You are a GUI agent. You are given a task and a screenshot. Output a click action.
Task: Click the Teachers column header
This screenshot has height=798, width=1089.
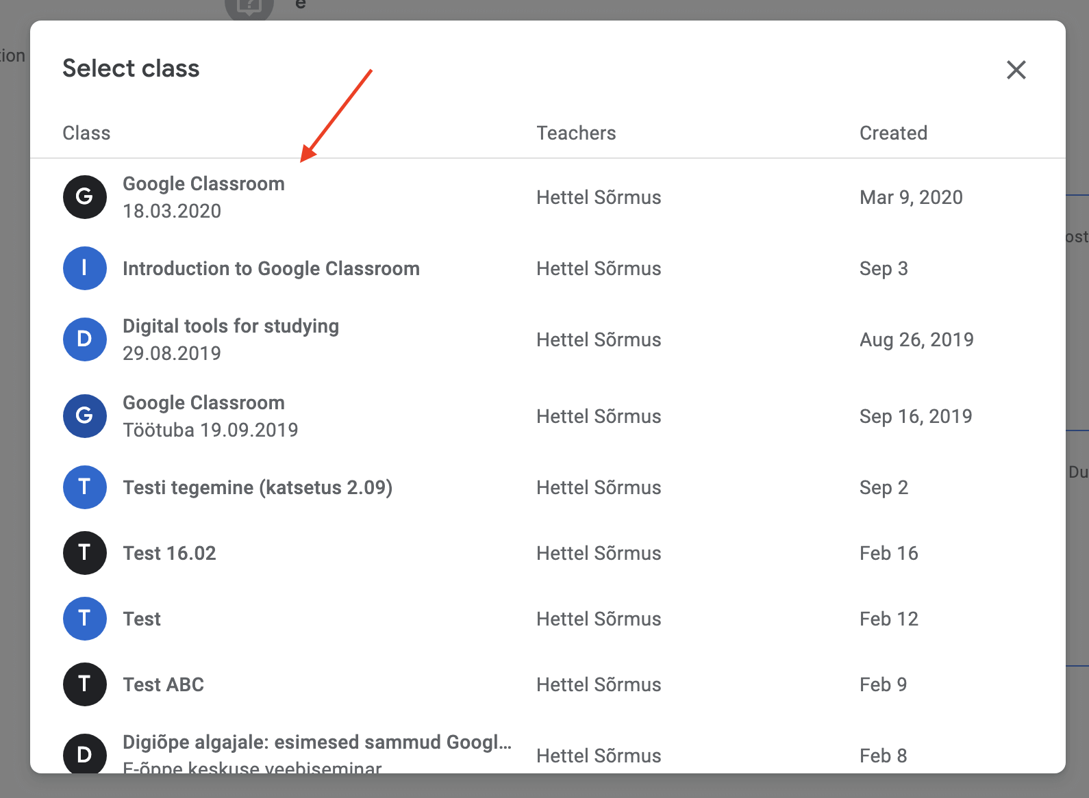click(x=576, y=133)
